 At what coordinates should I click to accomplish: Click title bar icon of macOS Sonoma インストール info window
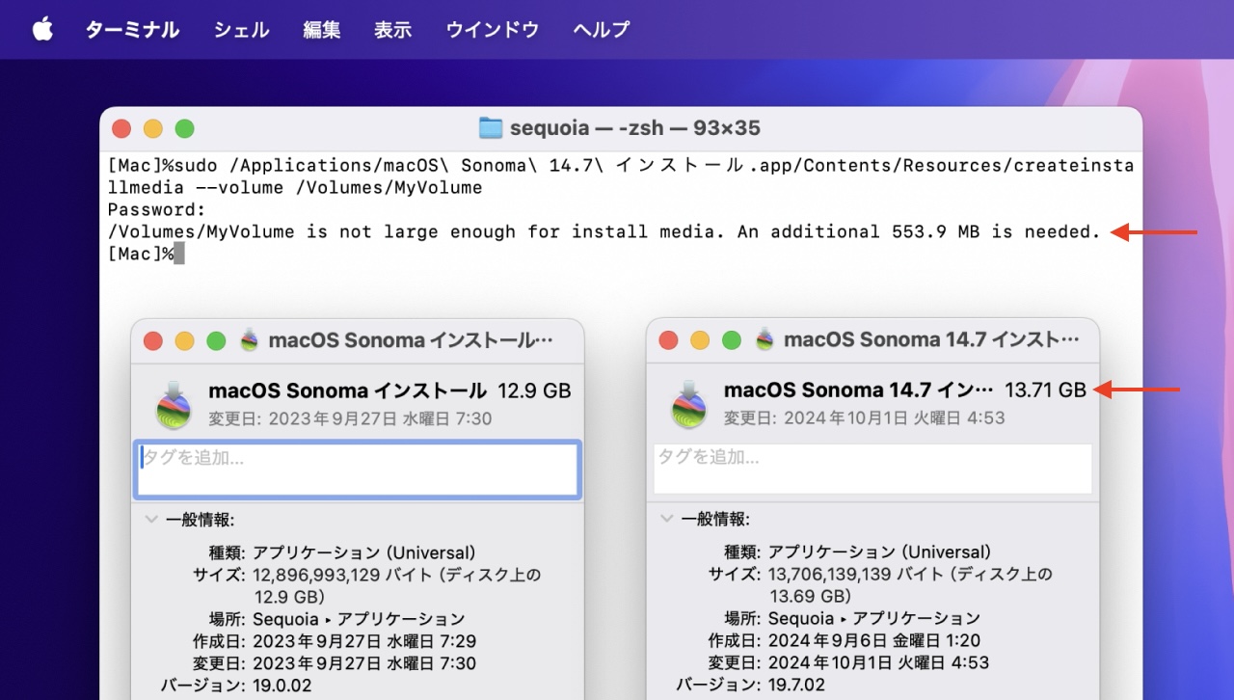(250, 339)
